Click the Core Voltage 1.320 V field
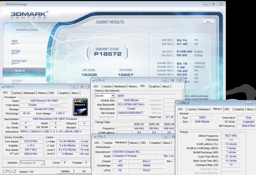The width and height of the screenshot is (256, 175). (x=60, y=113)
